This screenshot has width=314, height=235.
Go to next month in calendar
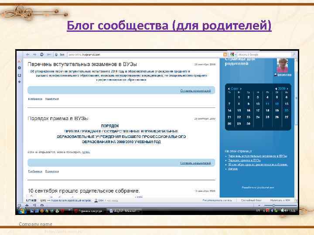241,88
